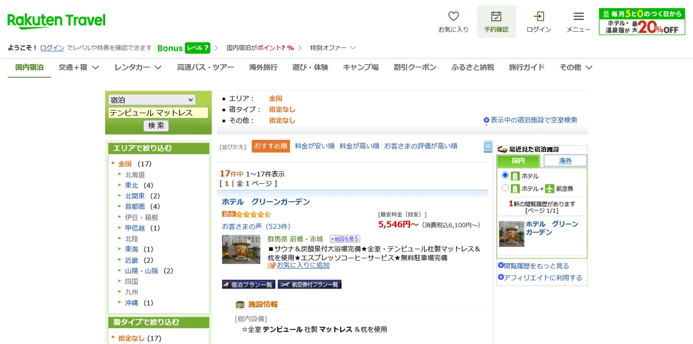Click the 5,546円〜 price text
Image resolution: width=693 pixels, height=344 pixels.
398,224
